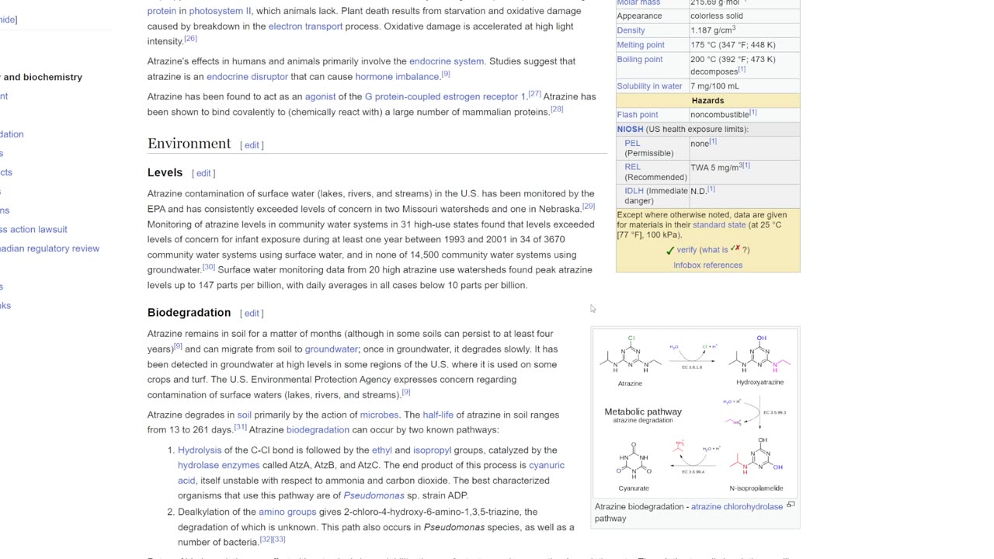The image size is (994, 559).
Task: Open the Density infobox link
Action: click(631, 30)
